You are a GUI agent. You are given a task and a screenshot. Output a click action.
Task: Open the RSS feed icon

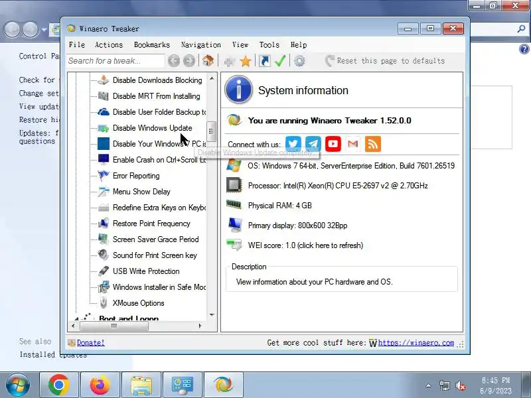(373, 143)
